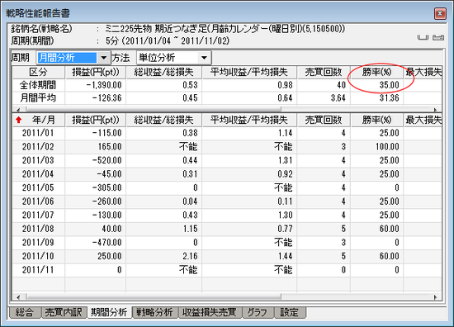Switch to the グラフ tab
This screenshot has height=327, width=454.
coord(257,312)
